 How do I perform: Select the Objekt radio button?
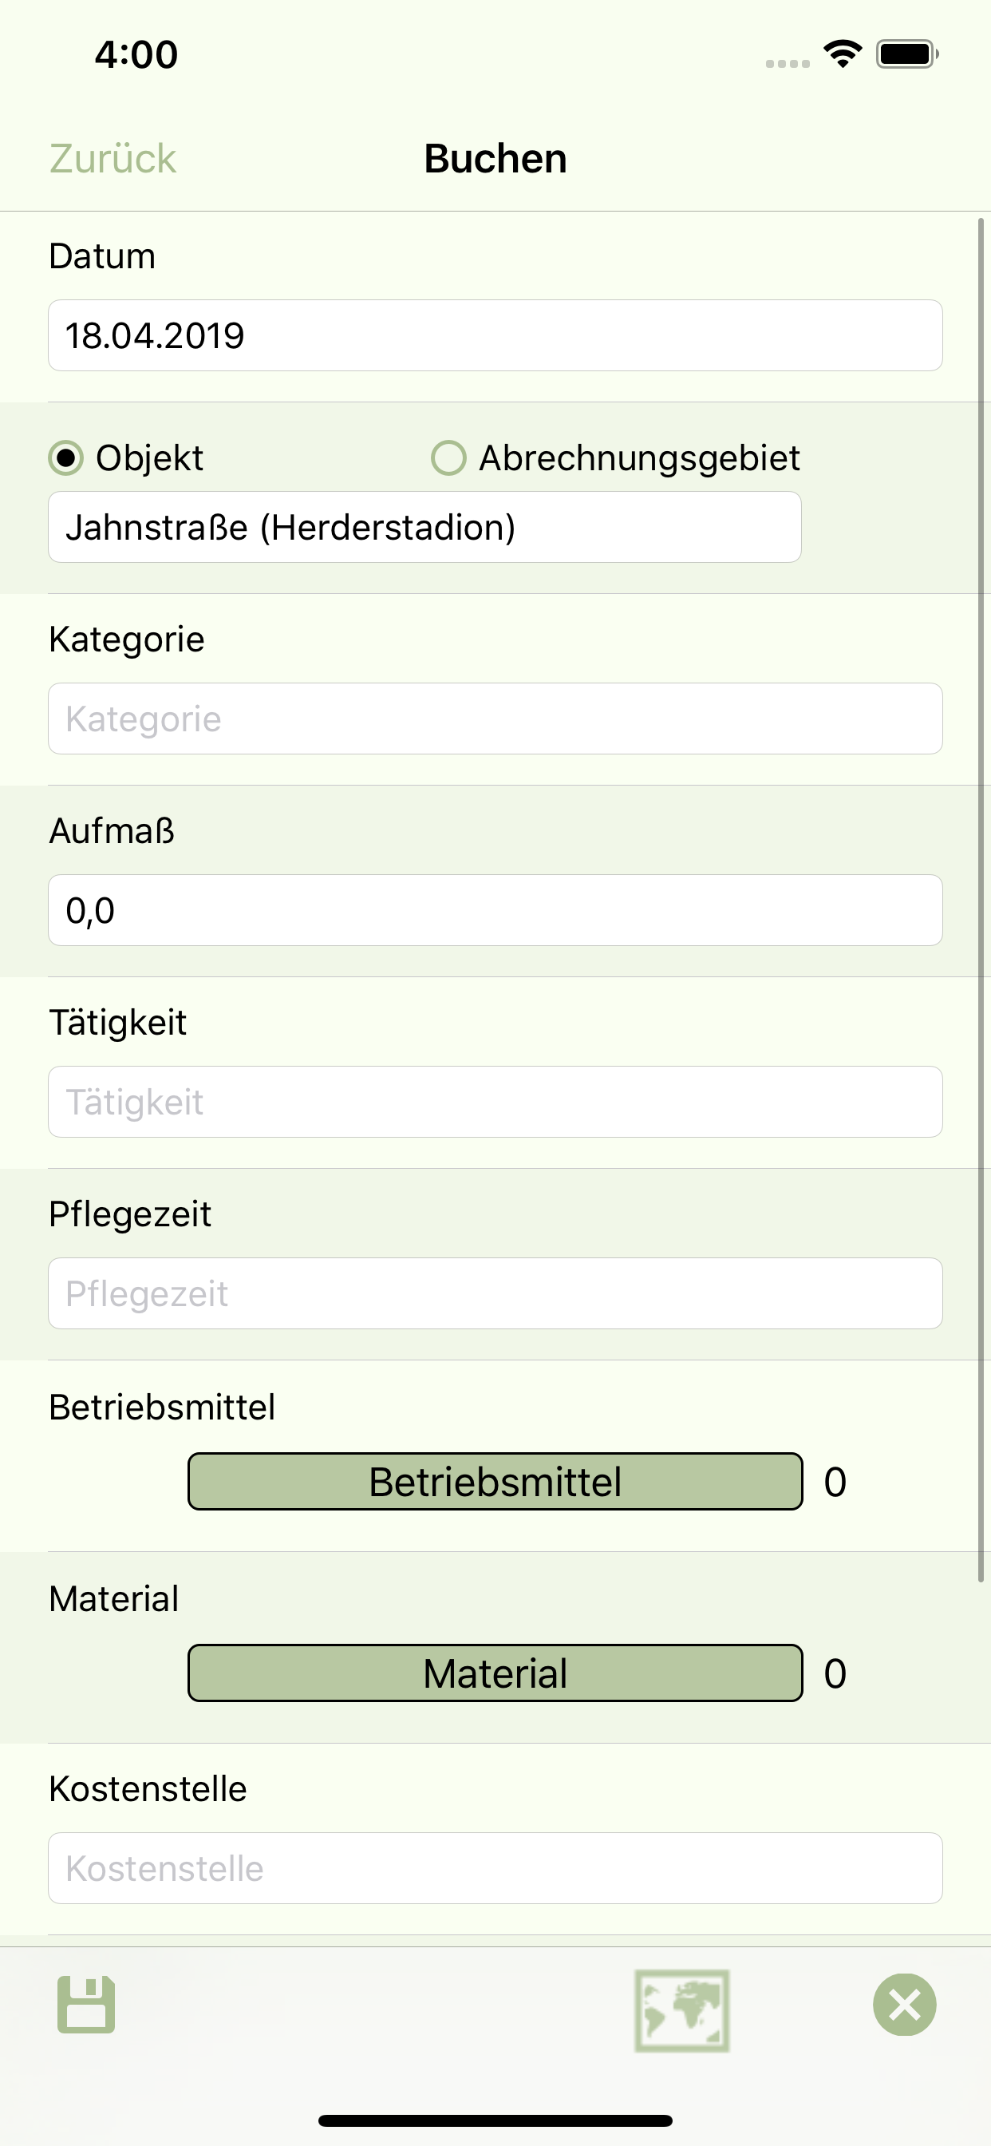click(x=65, y=457)
